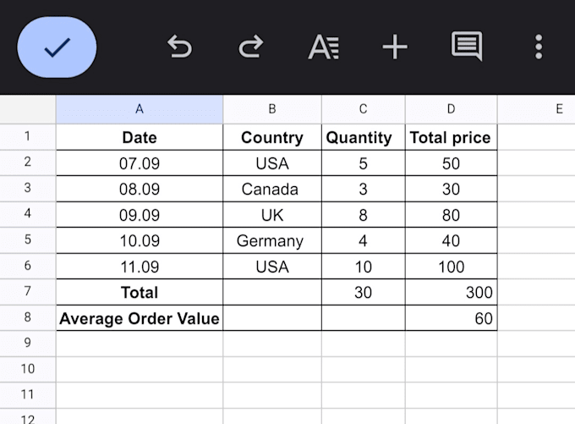
Task: Select total price cell '80'
Action: [451, 214]
